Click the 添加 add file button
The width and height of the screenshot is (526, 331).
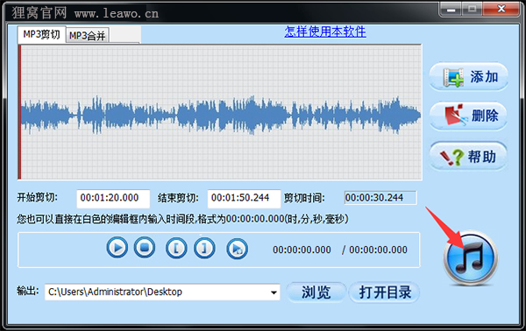(x=469, y=77)
